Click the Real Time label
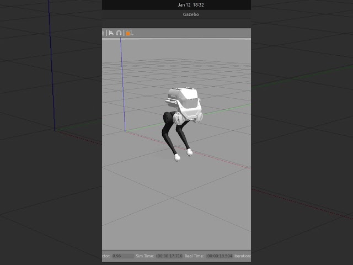The height and width of the screenshot is (265, 353). point(194,256)
